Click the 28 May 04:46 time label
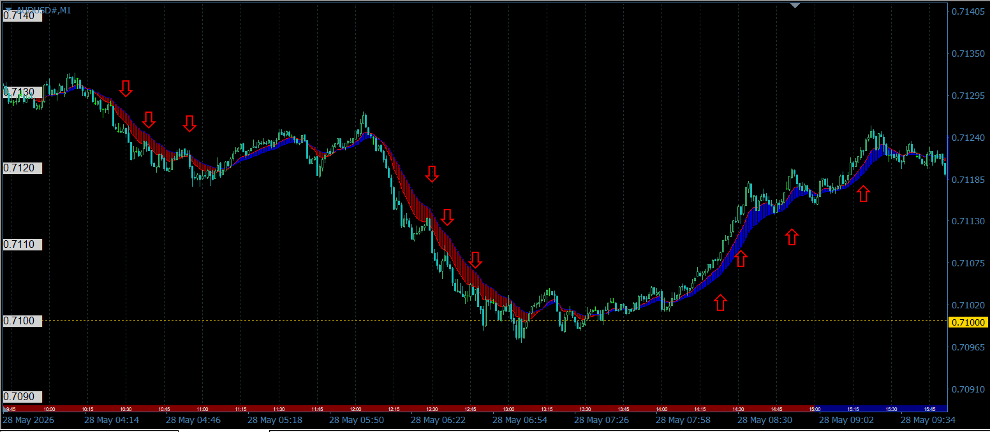 pos(193,420)
